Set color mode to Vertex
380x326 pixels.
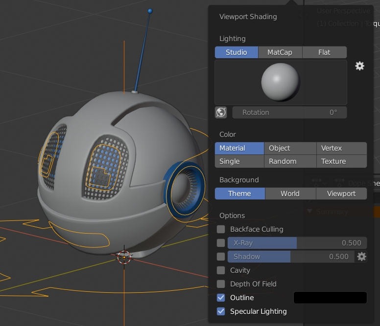click(x=342, y=148)
